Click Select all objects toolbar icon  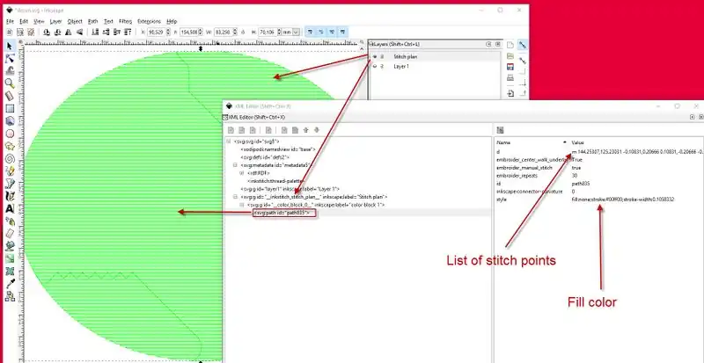pyautogui.click(x=10, y=32)
